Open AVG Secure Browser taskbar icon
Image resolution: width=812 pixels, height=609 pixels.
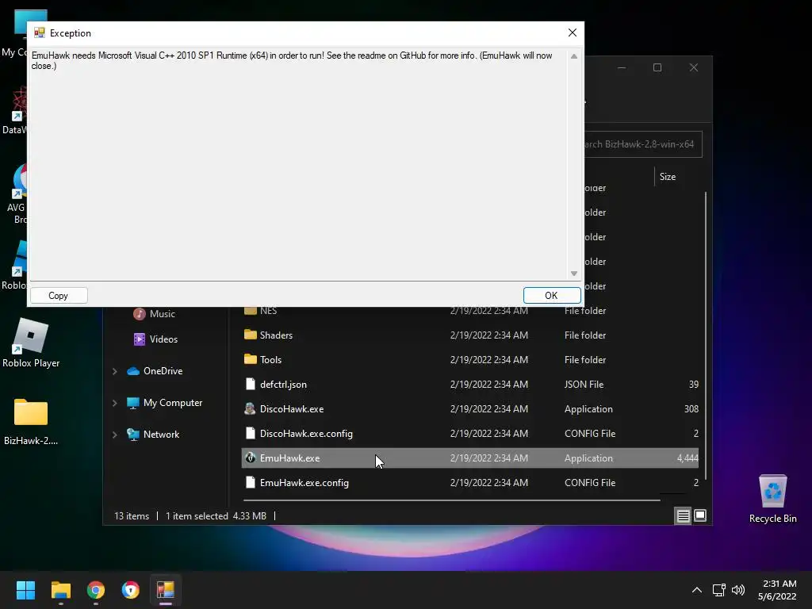coord(131,590)
